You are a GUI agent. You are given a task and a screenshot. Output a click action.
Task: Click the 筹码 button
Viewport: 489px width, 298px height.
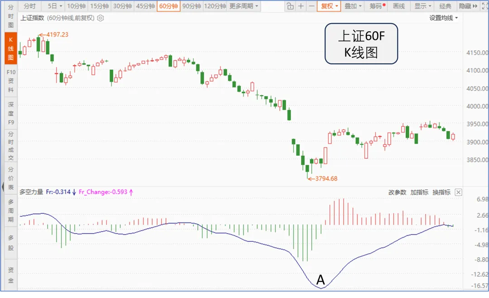(377, 6)
